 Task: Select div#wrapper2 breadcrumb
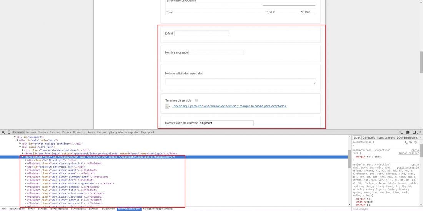point(78,209)
